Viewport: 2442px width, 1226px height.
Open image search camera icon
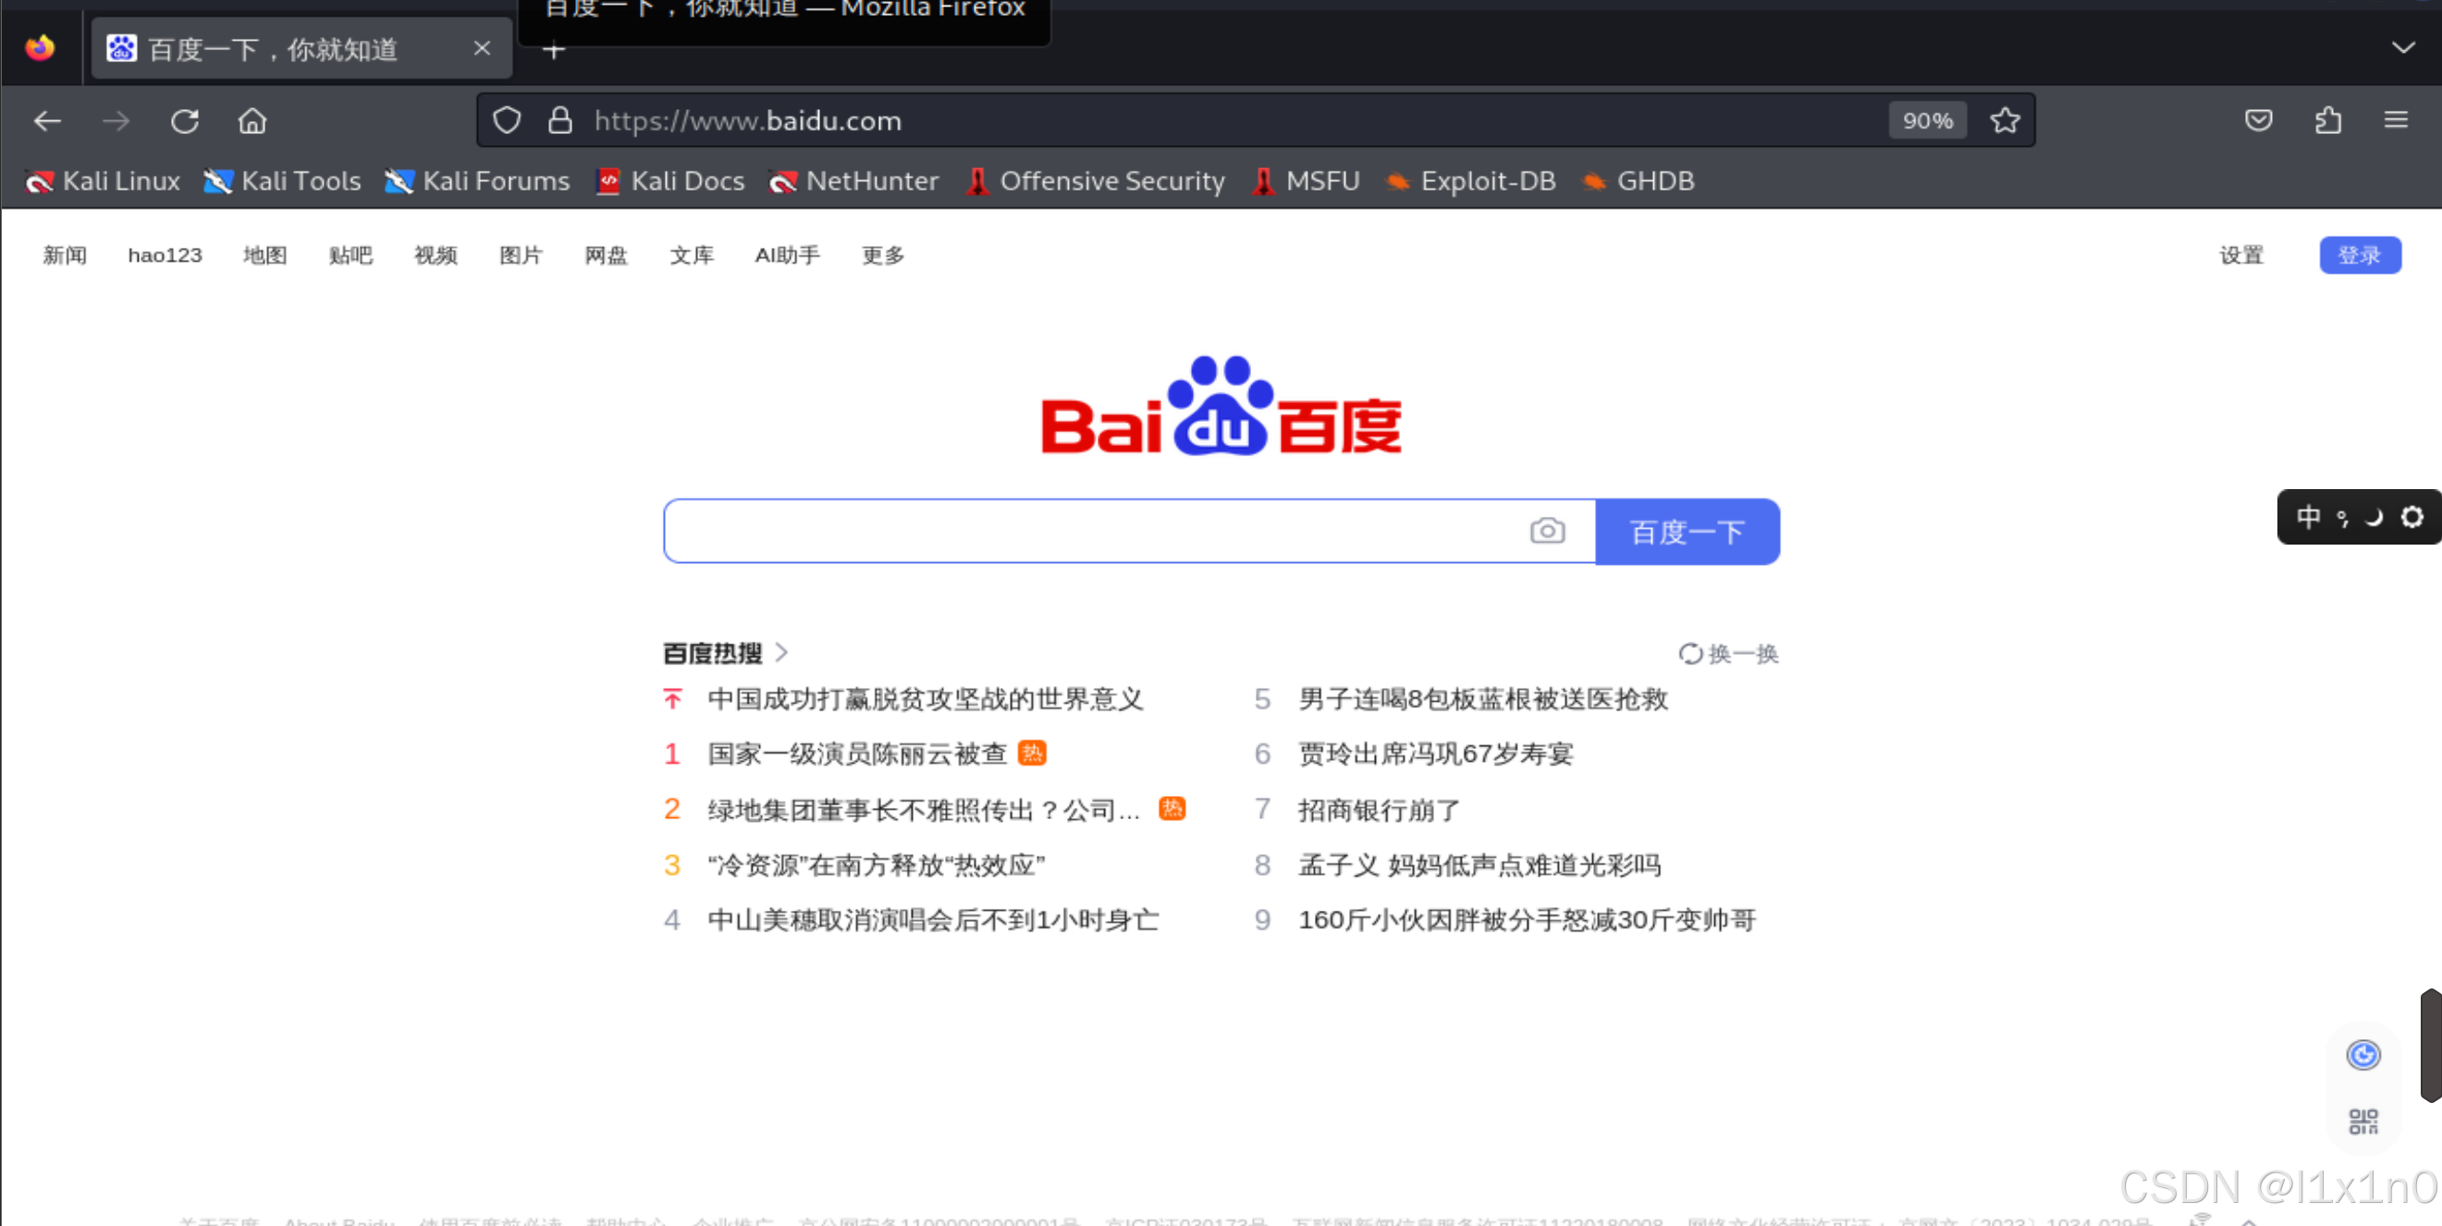click(1547, 531)
